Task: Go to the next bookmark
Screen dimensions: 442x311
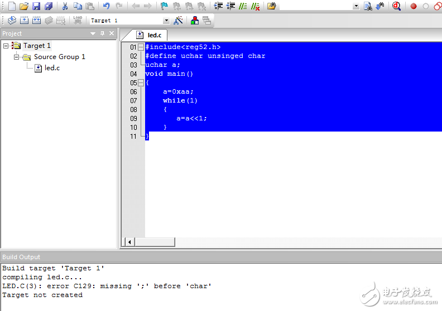Action: [189, 6]
